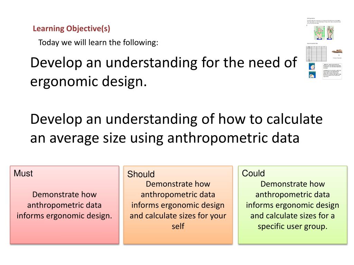Select the ergonomic design objective paragraph
This screenshot has height=265, width=354.
click(164, 72)
